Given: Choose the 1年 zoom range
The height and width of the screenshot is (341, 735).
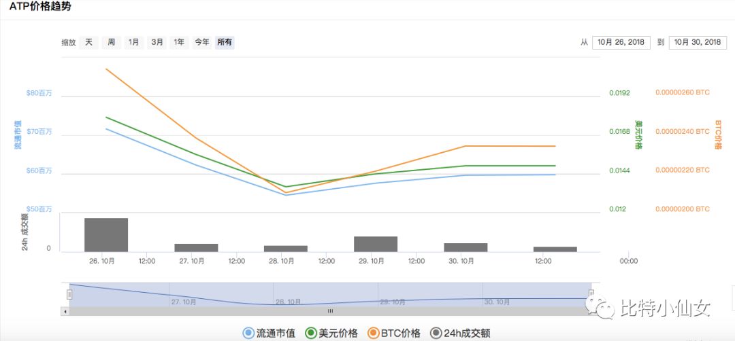Looking at the screenshot, I should [179, 42].
